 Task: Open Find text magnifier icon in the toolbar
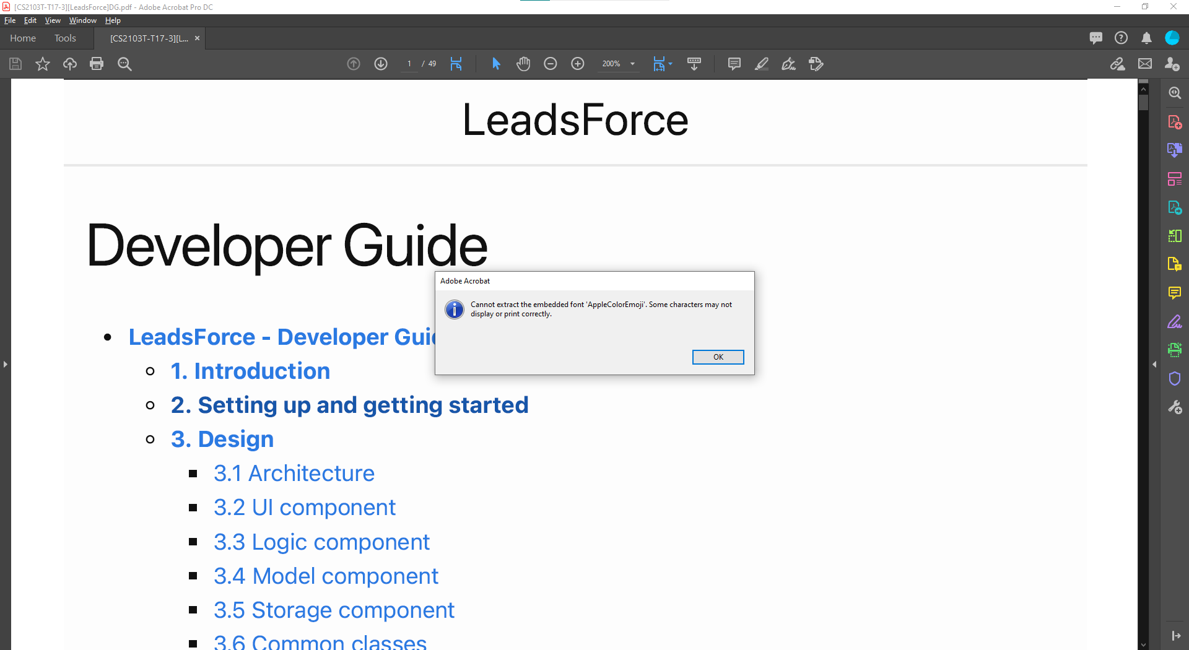[124, 64]
